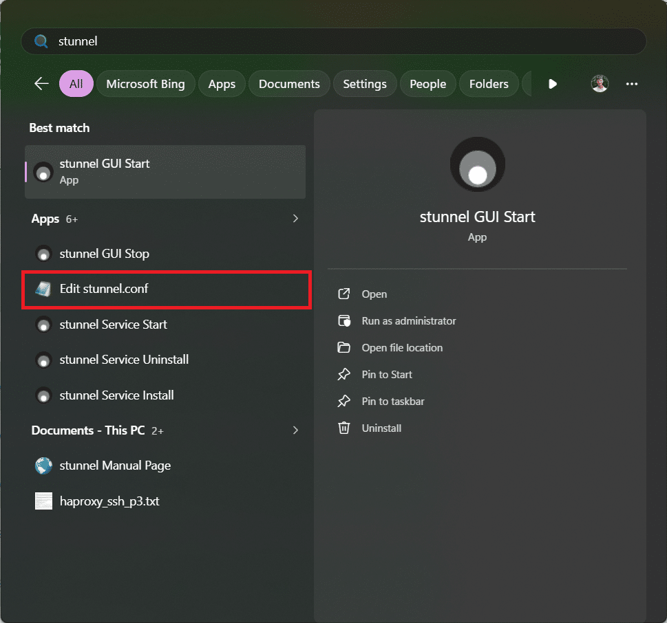Image resolution: width=667 pixels, height=623 pixels.
Task: Open the three-dot more options menu
Action: point(632,84)
